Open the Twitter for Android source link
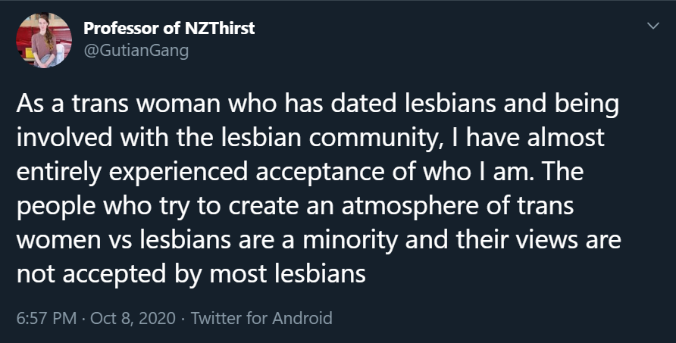 click(x=261, y=319)
